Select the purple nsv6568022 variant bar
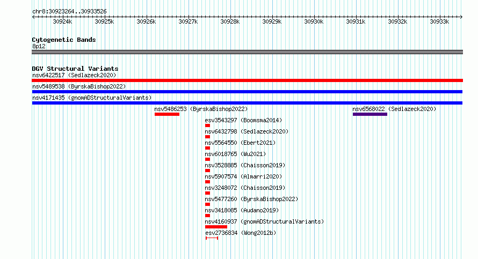Image resolution: width=478 pixels, height=259 pixels. point(370,114)
